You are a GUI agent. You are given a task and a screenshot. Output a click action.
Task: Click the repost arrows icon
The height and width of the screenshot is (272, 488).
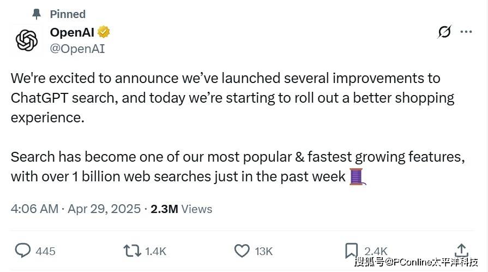[131, 251]
